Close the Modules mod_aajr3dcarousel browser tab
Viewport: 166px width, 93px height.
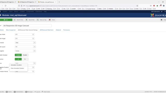56,2
